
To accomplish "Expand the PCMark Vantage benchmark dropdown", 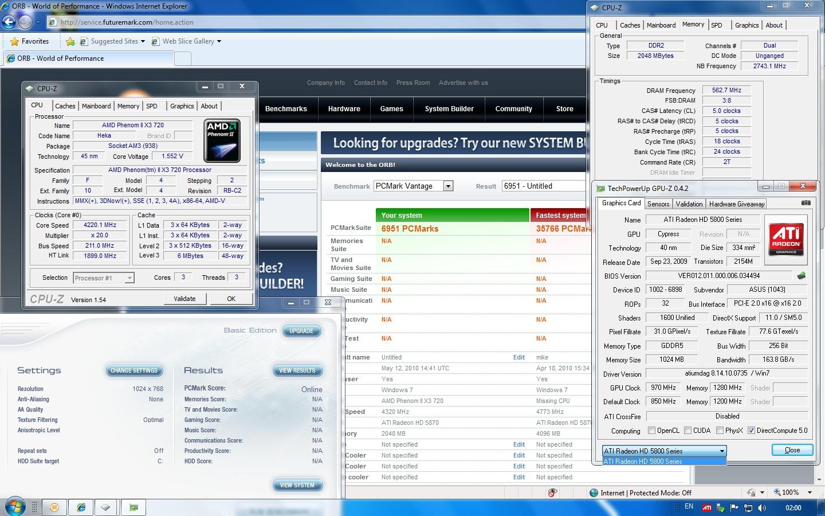I will point(448,186).
